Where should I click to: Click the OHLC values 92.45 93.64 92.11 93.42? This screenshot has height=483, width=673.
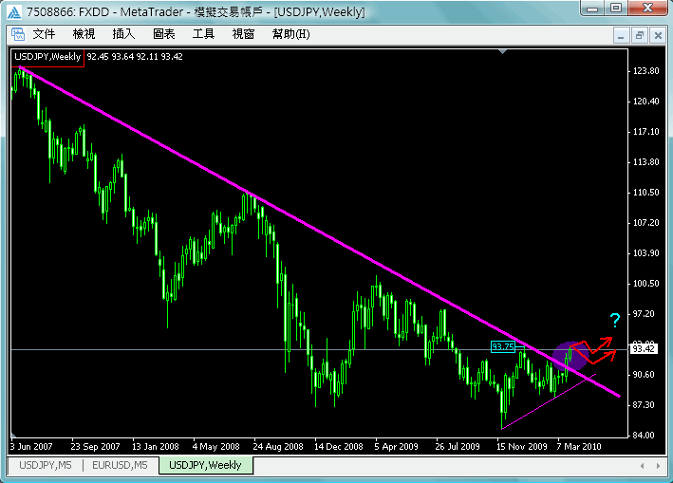tap(135, 57)
